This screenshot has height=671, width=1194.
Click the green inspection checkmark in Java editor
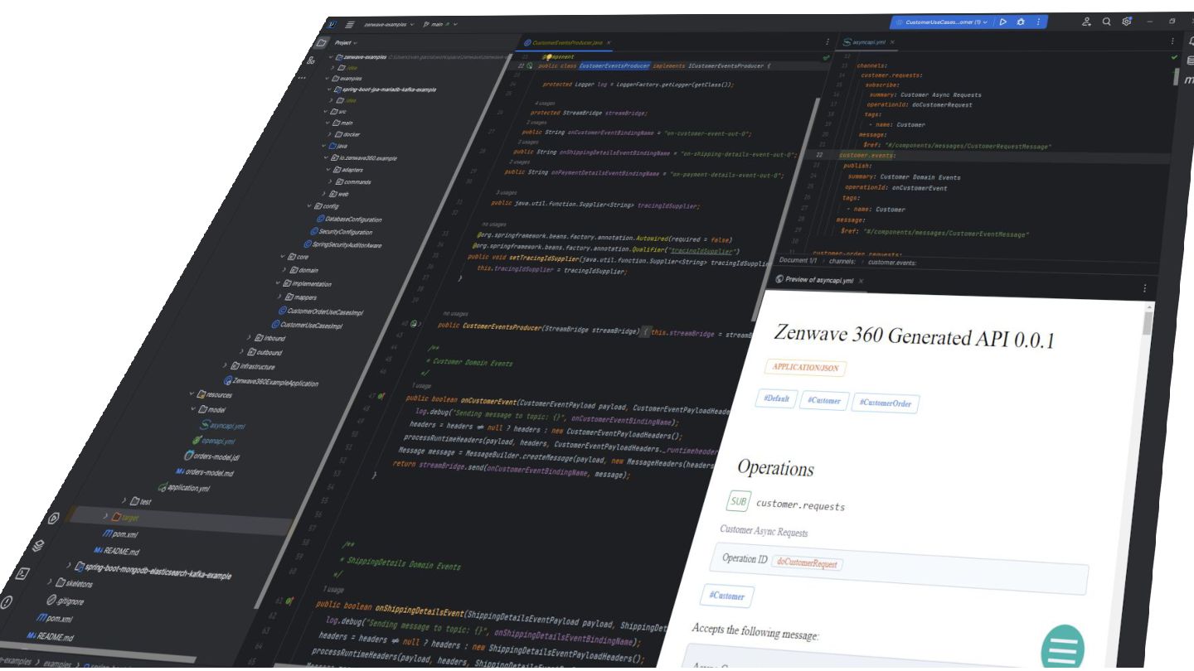826,57
